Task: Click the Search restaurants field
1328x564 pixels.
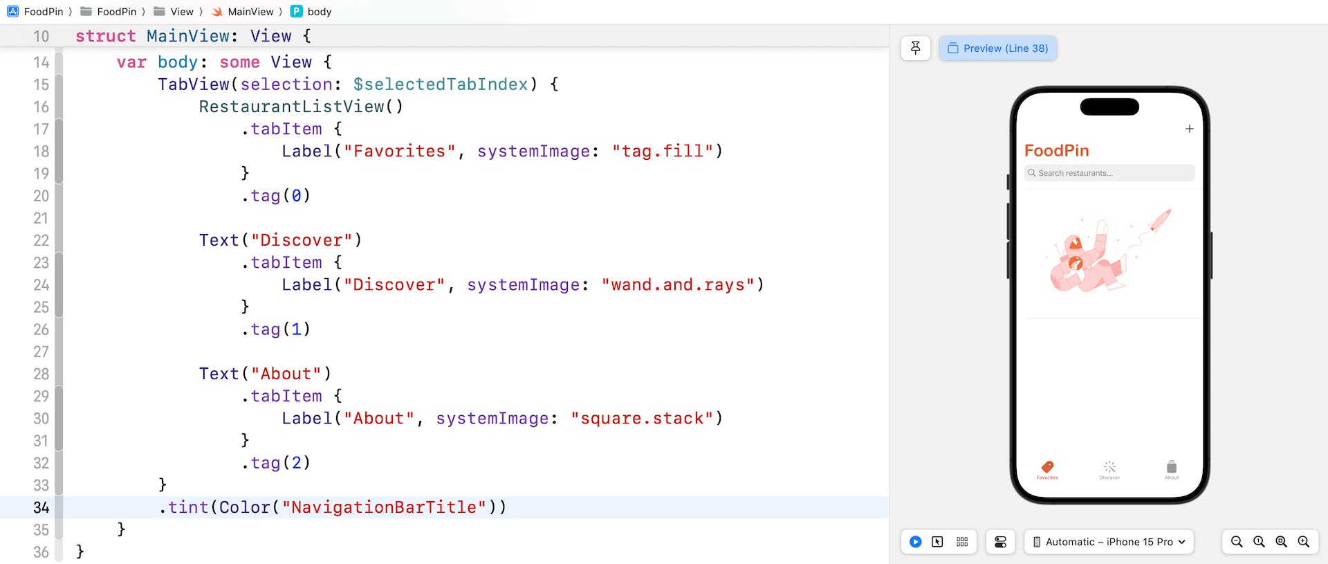Action: (x=1109, y=173)
